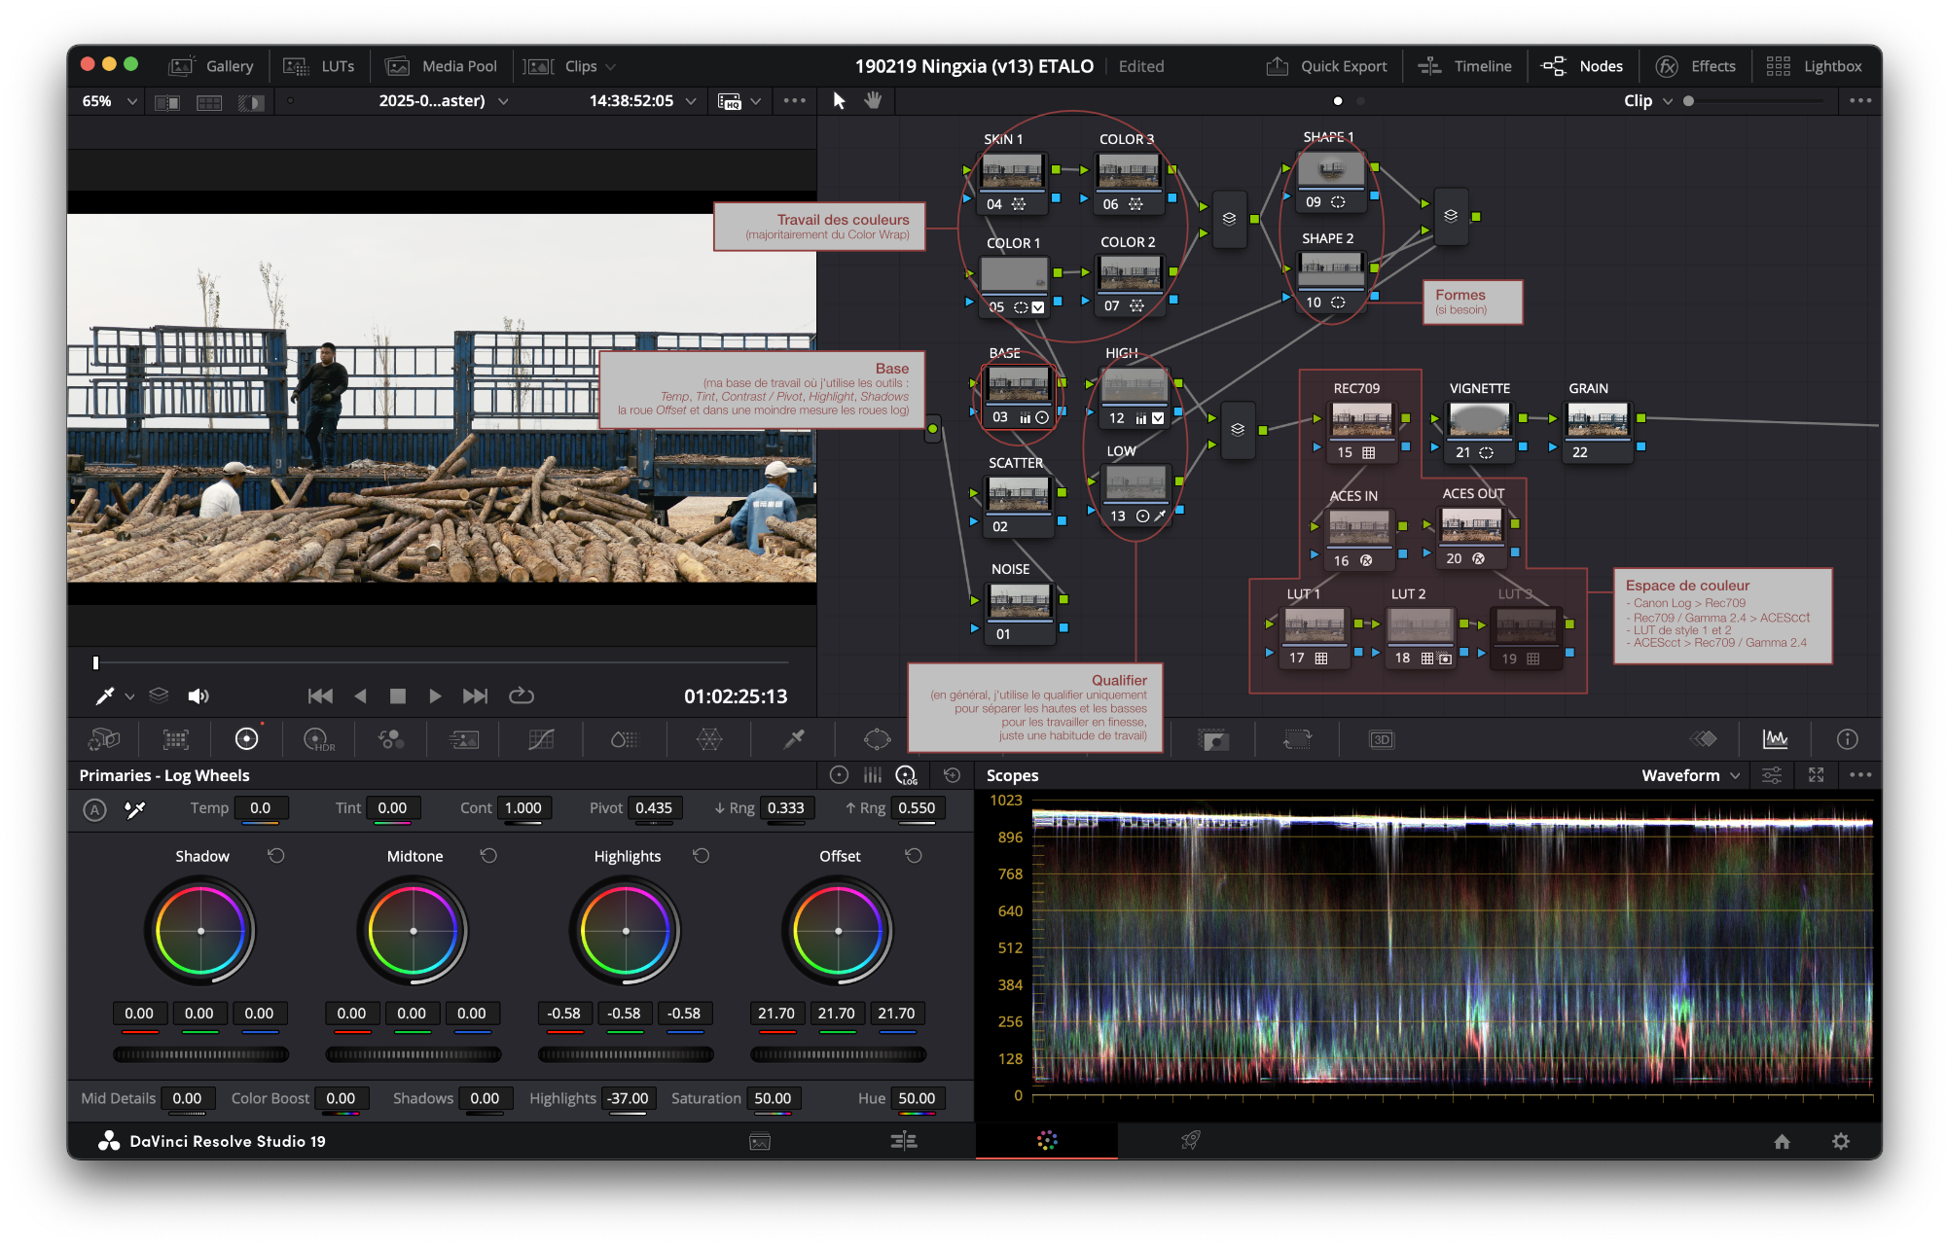
Task: Open the Effects panel
Action: pos(1696,66)
